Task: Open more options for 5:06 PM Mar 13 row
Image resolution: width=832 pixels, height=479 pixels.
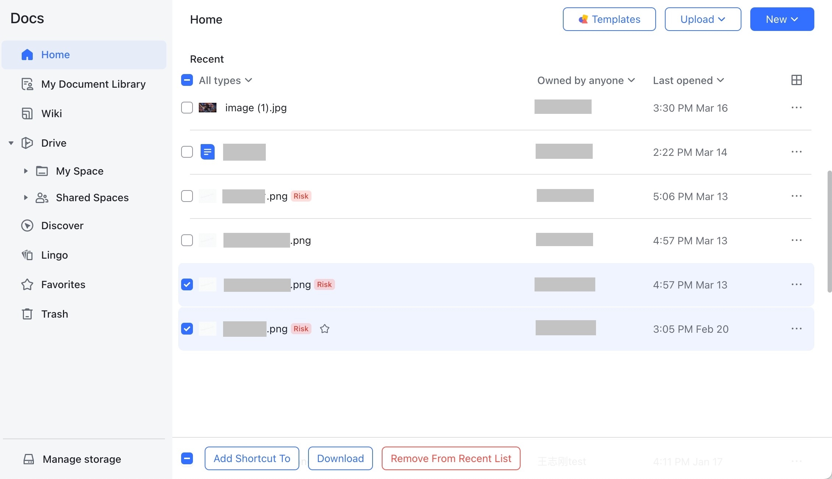Action: point(796,196)
